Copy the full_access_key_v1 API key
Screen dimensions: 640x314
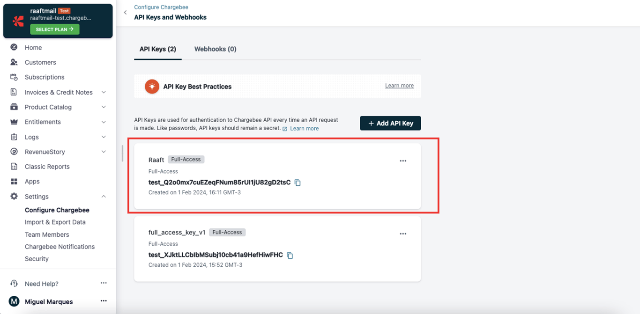[x=290, y=256]
